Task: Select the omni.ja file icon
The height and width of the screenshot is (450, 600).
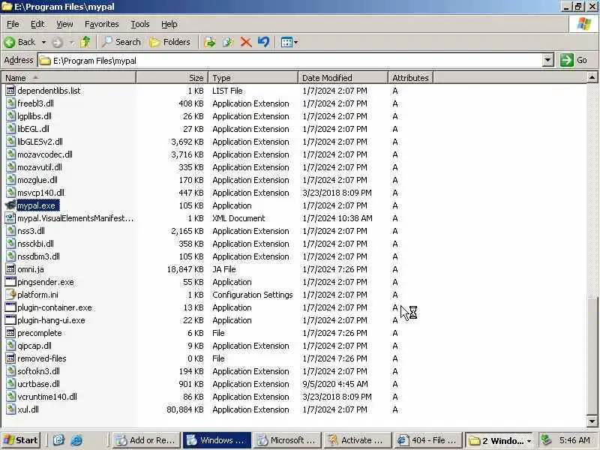Action: click(x=10, y=269)
